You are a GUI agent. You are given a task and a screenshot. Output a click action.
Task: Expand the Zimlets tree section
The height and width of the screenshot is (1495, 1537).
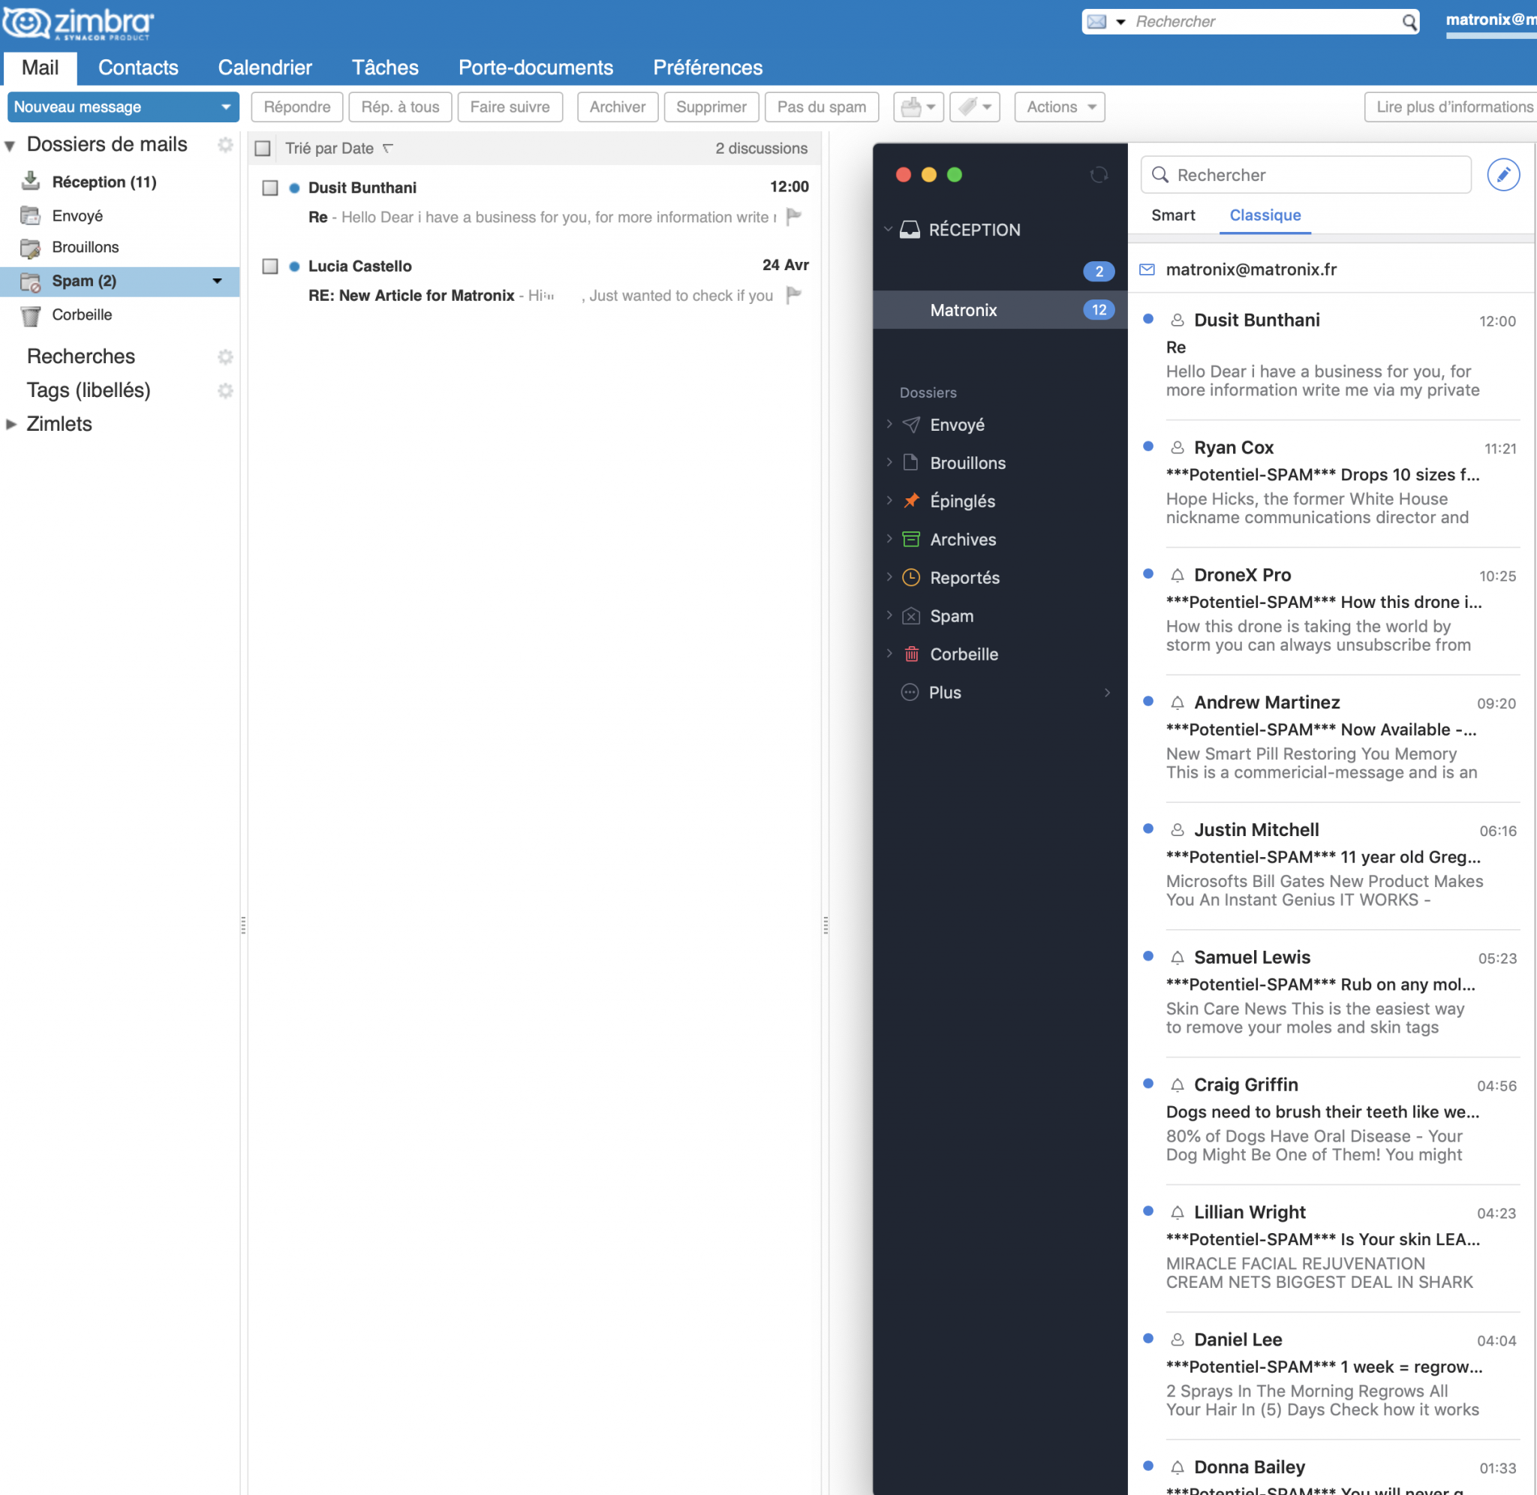point(11,424)
